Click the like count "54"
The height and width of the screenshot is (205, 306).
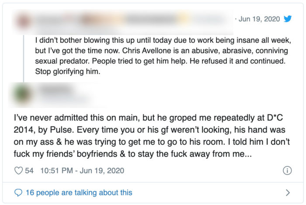29,170
